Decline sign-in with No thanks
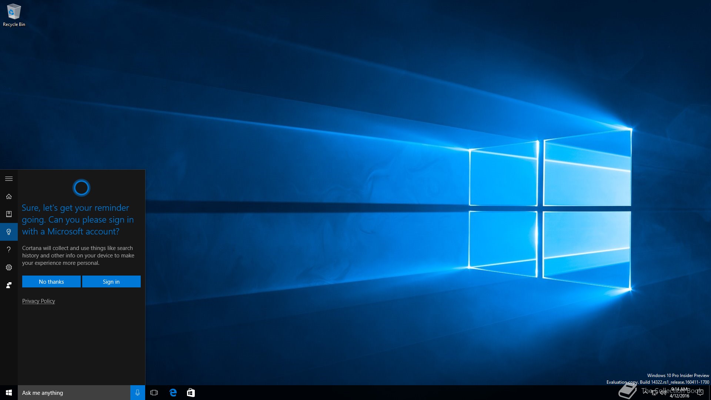The image size is (711, 400). pyautogui.click(x=51, y=281)
